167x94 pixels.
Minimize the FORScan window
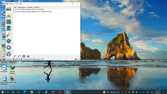[x=68, y=4]
